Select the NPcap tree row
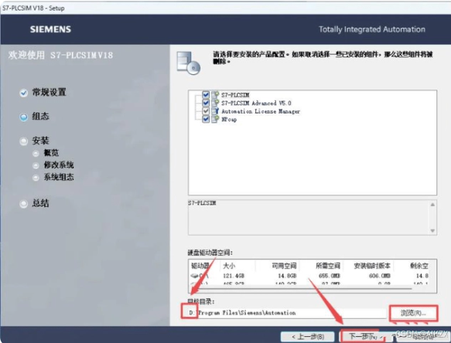The width and height of the screenshot is (451, 343). click(229, 119)
